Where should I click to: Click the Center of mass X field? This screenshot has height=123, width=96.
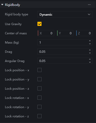46,33
